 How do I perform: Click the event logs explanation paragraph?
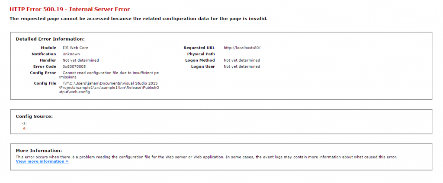coord(206,157)
